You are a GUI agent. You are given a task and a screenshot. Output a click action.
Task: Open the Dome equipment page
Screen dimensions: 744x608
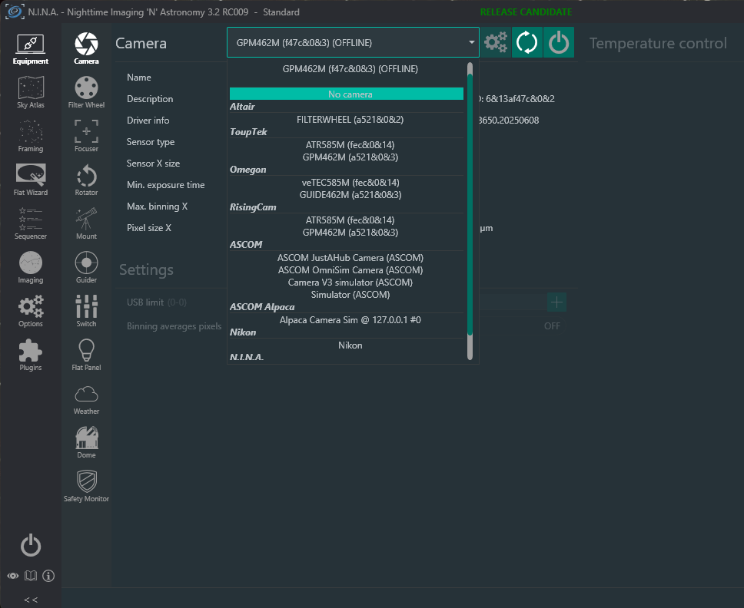pos(86,443)
